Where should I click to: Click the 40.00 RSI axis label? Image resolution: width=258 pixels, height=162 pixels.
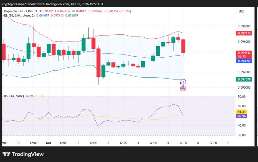242,125
